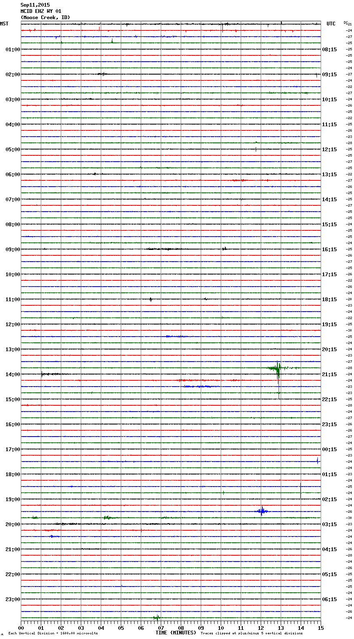The image size is (354, 639).
Task: Click the 19:00 MST time label
Action: (13, 499)
